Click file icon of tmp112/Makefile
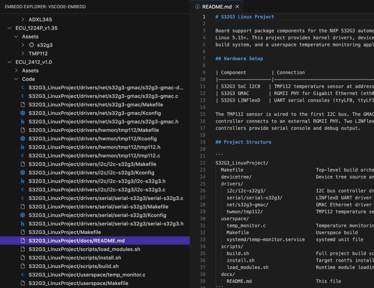This screenshot has width=374, height=288. point(23,130)
